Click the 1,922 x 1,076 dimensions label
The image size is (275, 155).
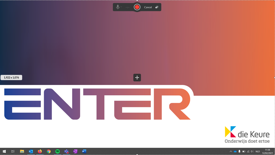click(11, 77)
